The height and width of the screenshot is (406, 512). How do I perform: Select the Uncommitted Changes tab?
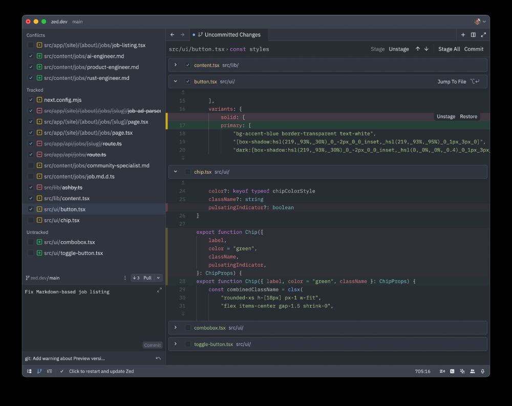[229, 35]
